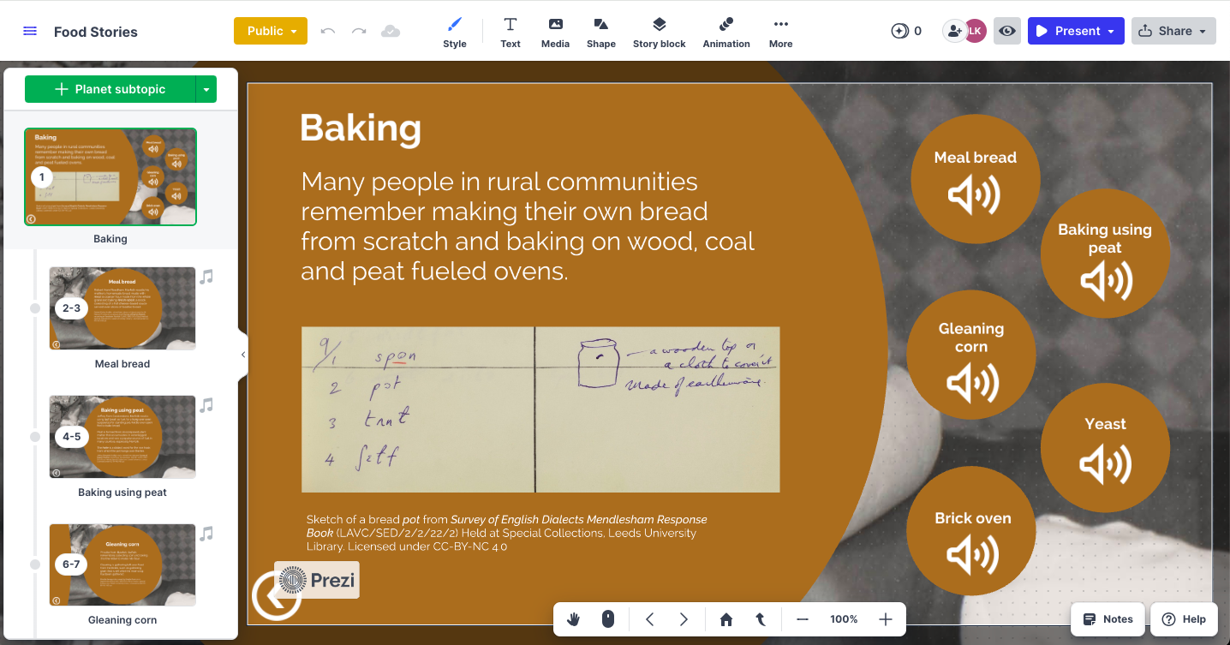Click the Meal bread audio circle
Viewport: 1230px width, 645px height.
pyautogui.click(x=976, y=180)
